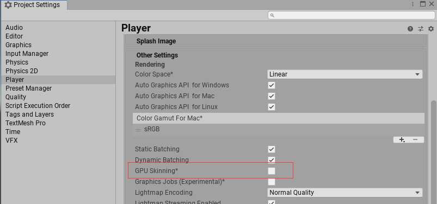Open Time settings category
This screenshot has width=437, height=204.
[x=13, y=131]
